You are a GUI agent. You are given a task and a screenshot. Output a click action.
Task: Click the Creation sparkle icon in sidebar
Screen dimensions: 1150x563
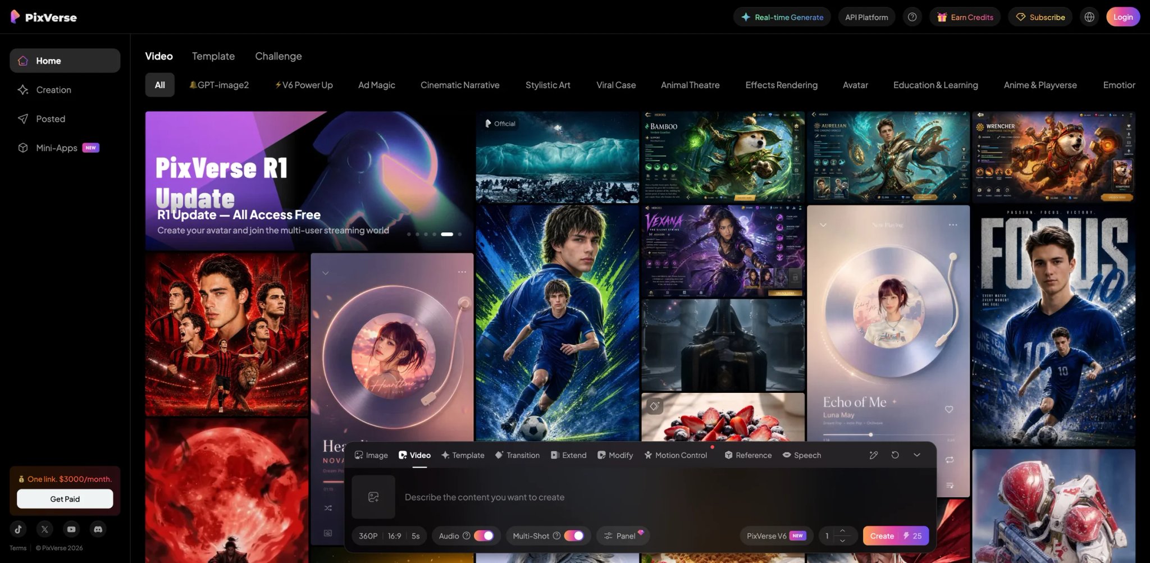pyautogui.click(x=23, y=90)
